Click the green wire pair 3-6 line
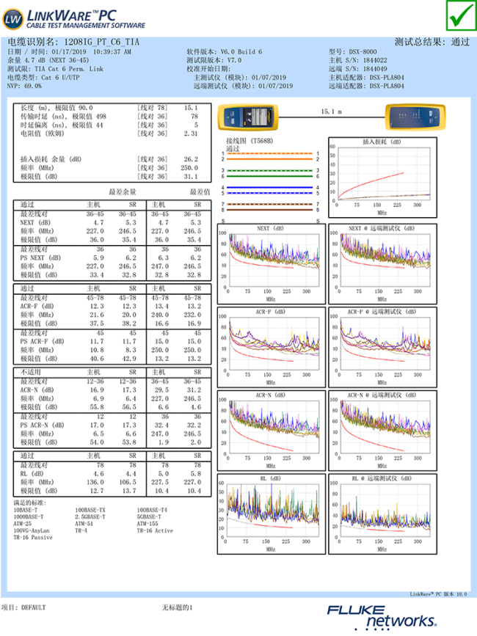Image resolution: width=477 pixels, height=636 pixels. coord(270,173)
